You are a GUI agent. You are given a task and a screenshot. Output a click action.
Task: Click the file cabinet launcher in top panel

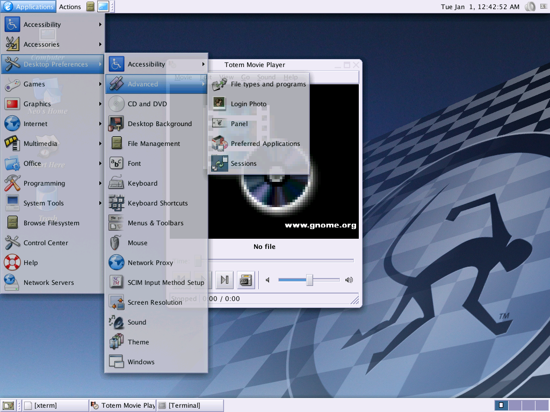[x=90, y=6]
